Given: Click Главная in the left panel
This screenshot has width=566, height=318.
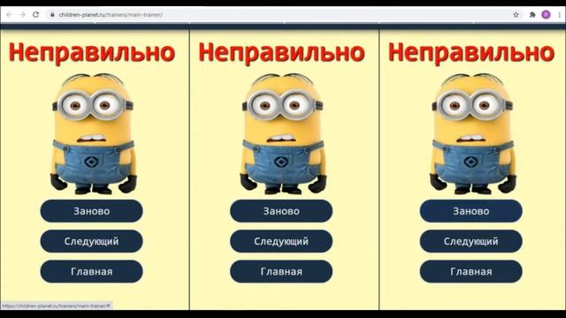Looking at the screenshot, I should coord(91,271).
